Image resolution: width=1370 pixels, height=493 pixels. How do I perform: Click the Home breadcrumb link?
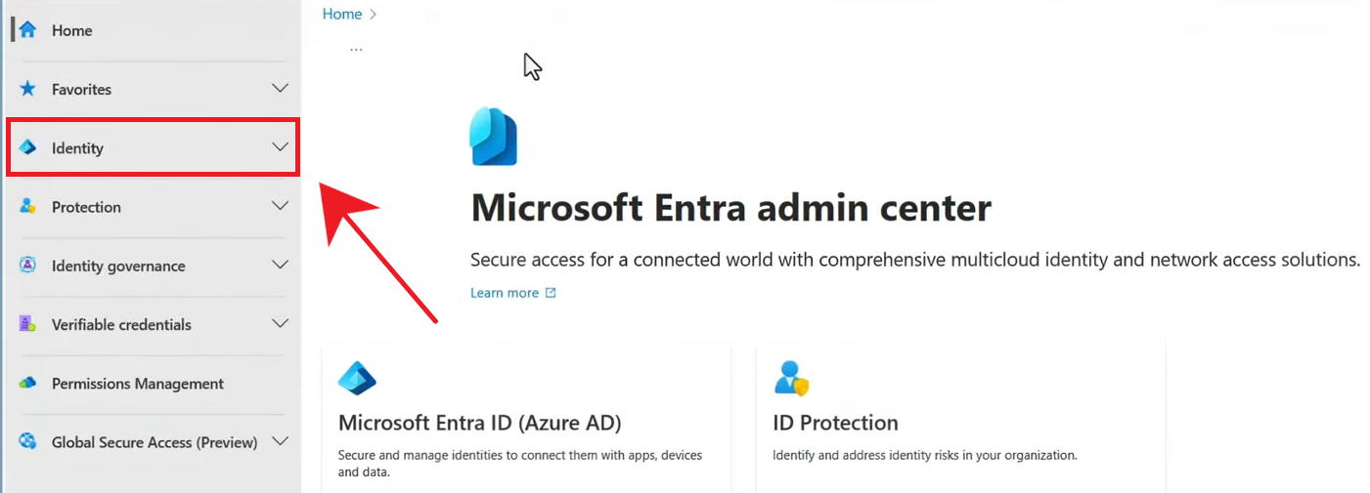tap(341, 14)
